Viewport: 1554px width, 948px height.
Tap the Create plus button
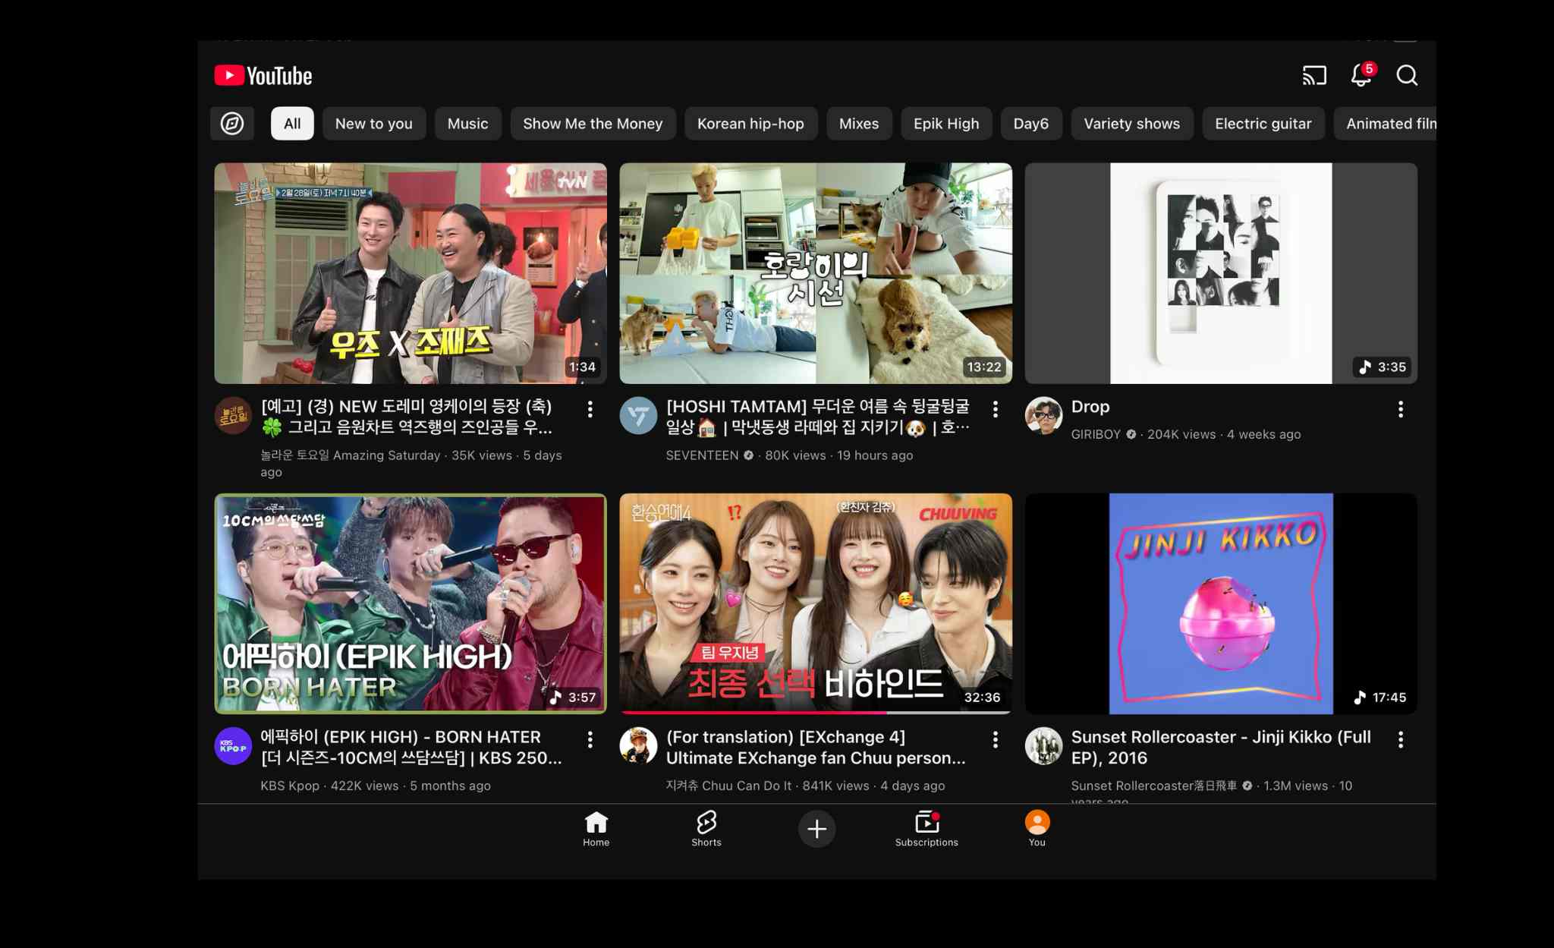(x=816, y=829)
